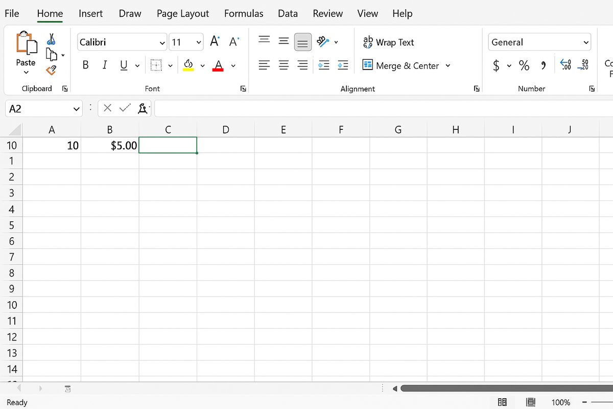Decrease the cell indent
Screen dimensions: 613x409
[x=324, y=65]
